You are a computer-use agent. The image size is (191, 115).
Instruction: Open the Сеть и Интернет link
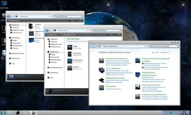click(x=113, y=68)
